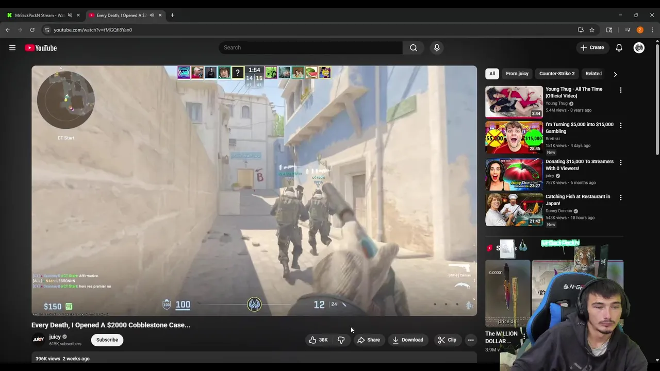Viewport: 660px width, 371px height.
Task: Mute the Every Death tab audio
Action: [152, 15]
